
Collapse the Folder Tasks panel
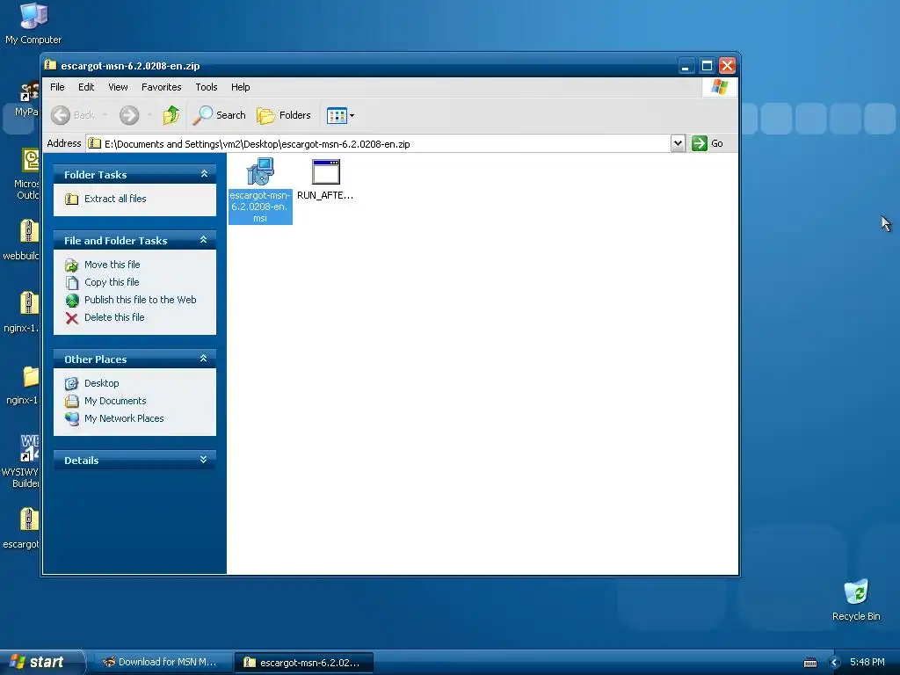click(x=204, y=174)
